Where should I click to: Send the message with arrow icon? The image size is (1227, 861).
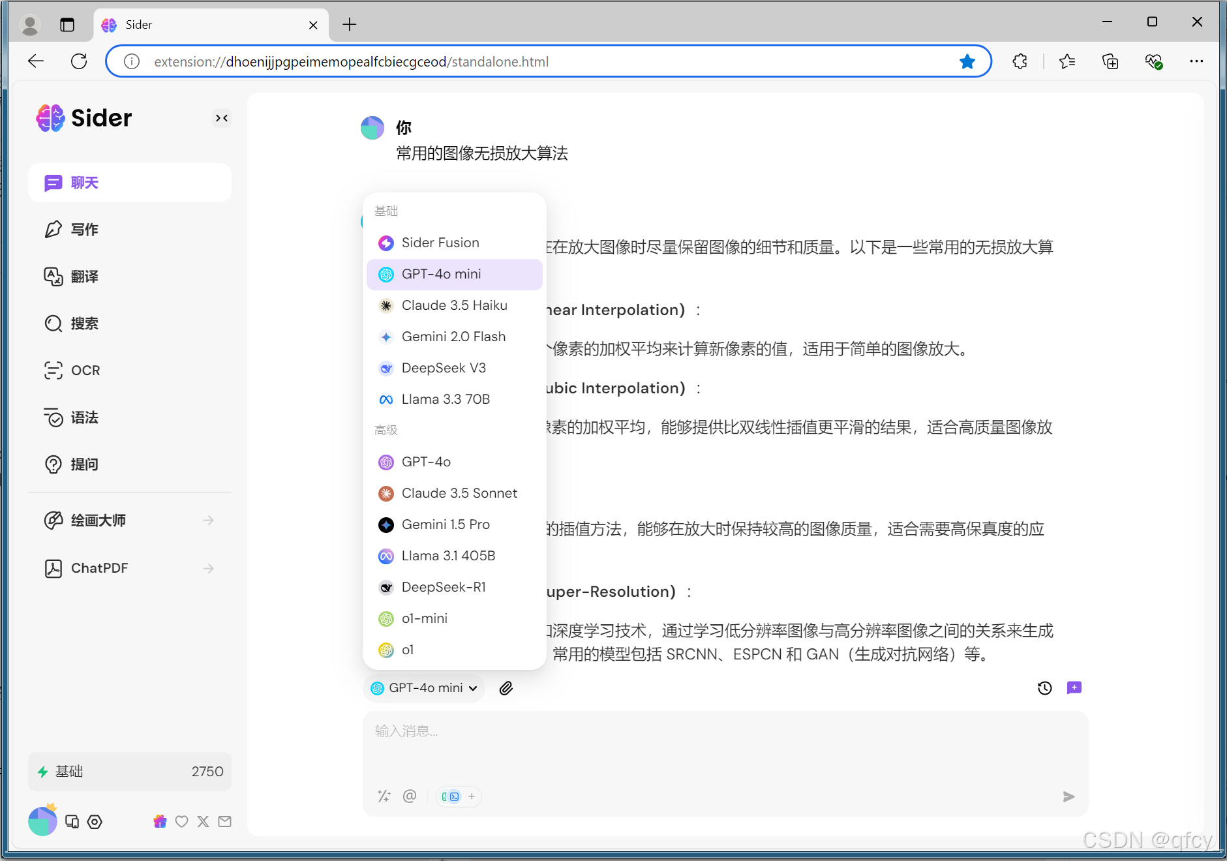click(1068, 796)
